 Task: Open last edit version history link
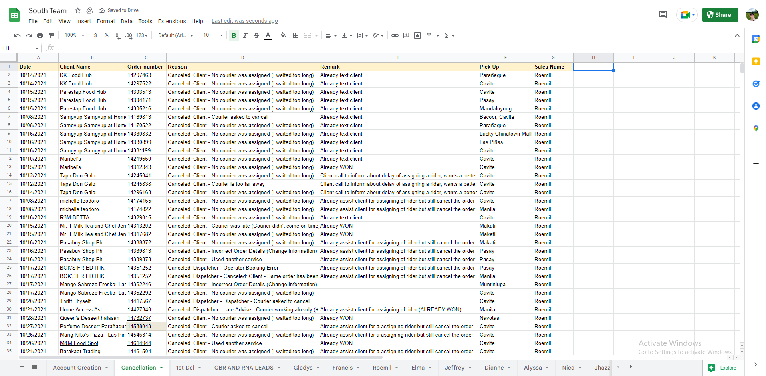(245, 21)
